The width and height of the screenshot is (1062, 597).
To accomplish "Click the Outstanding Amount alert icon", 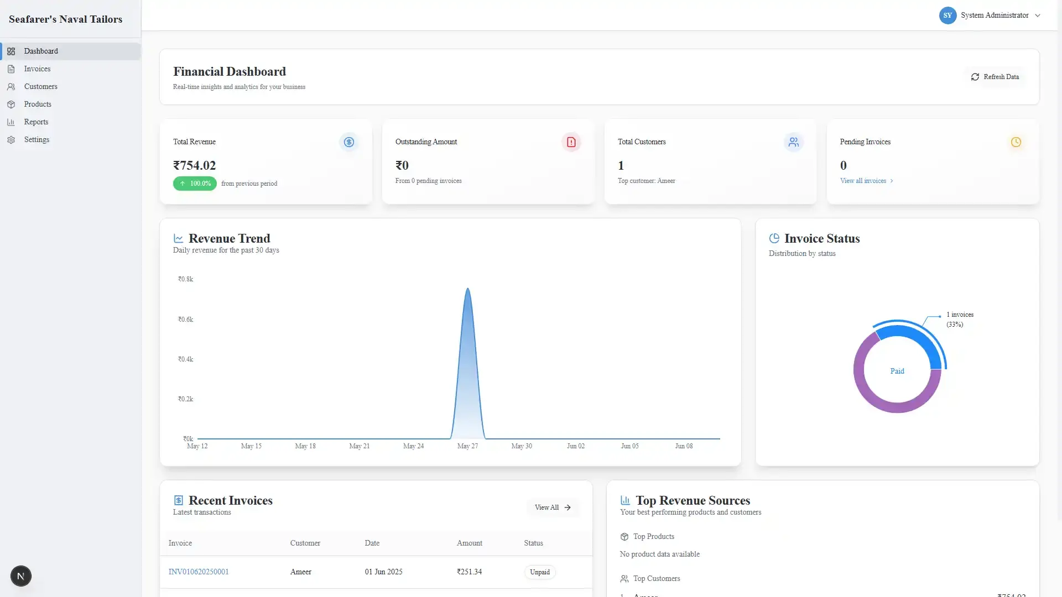I will coord(571,142).
